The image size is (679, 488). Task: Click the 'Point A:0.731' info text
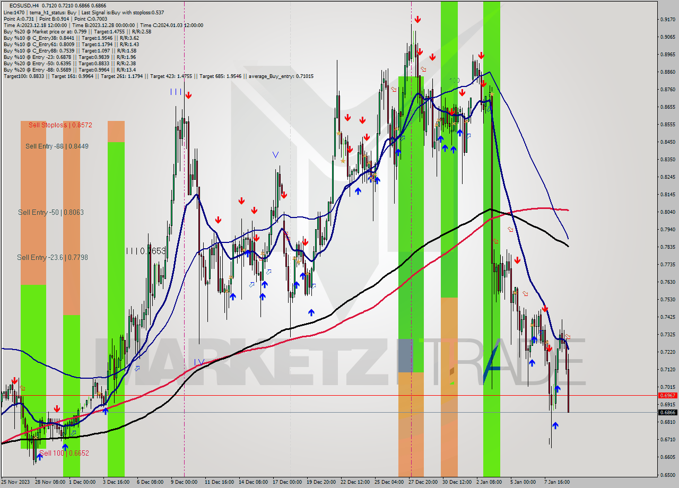[x=18, y=19]
